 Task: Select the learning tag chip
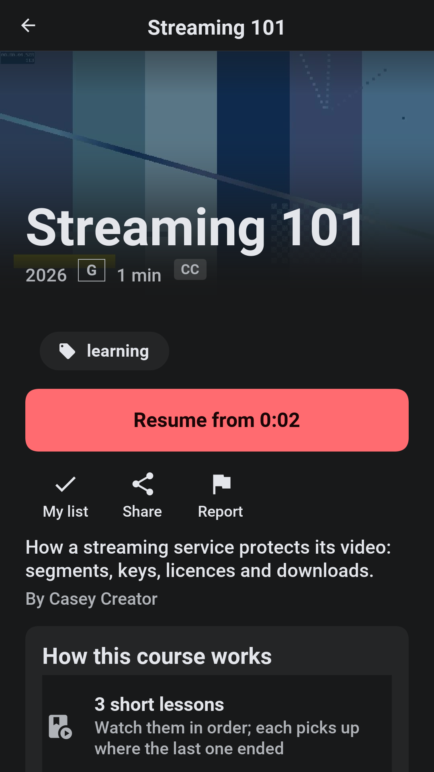tap(104, 351)
